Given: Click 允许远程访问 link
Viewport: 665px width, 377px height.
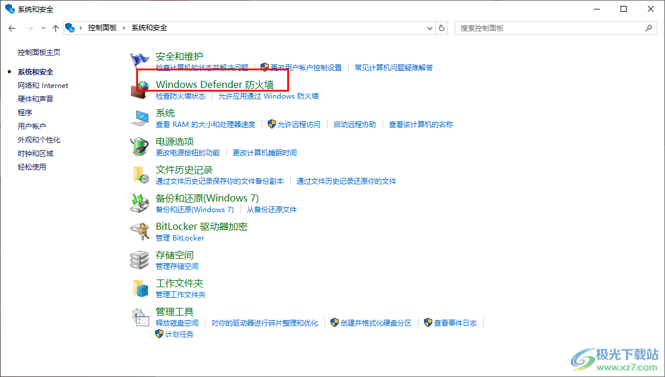Looking at the screenshot, I should coord(299,125).
